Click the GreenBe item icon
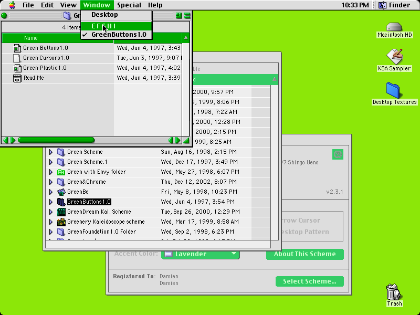This screenshot has width=420, height=315. coord(61,192)
